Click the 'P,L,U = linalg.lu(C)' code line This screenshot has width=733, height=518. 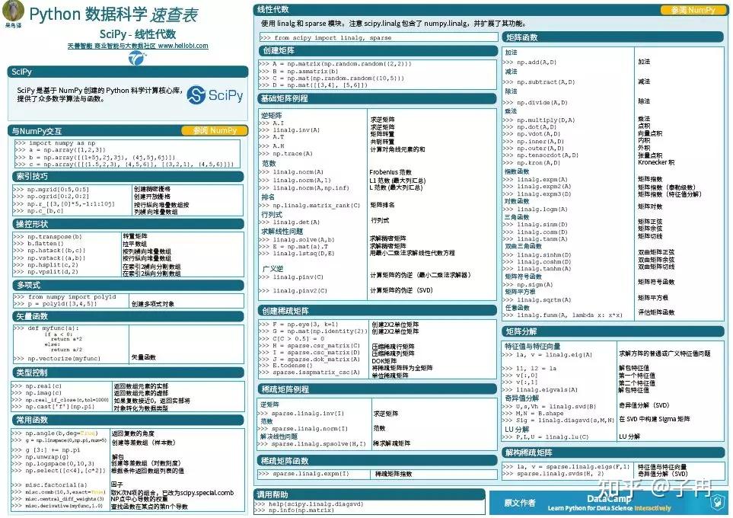546,437
